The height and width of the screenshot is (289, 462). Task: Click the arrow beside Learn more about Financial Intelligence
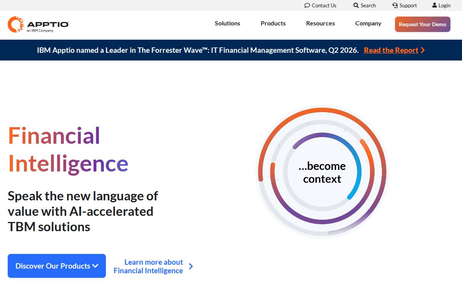point(191,266)
